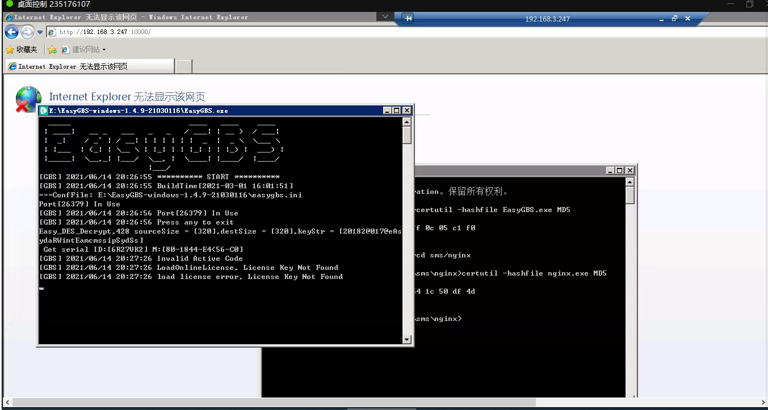Minimize the 192.168.3.247 remote session bar
This screenshot has height=410, width=768.
[x=661, y=19]
